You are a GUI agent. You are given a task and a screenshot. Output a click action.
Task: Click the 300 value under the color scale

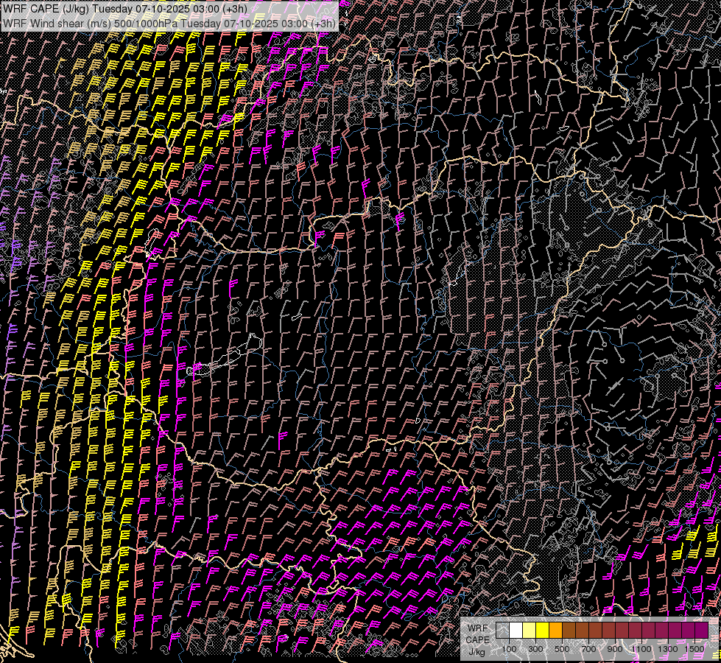[x=535, y=649]
